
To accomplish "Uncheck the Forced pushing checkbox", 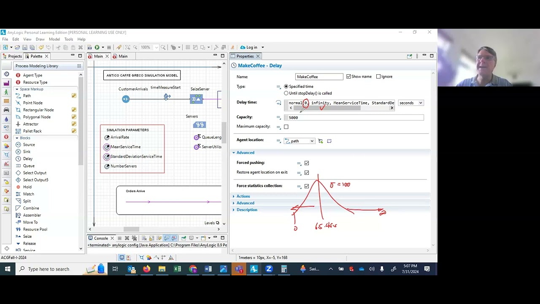I will 307,163.
